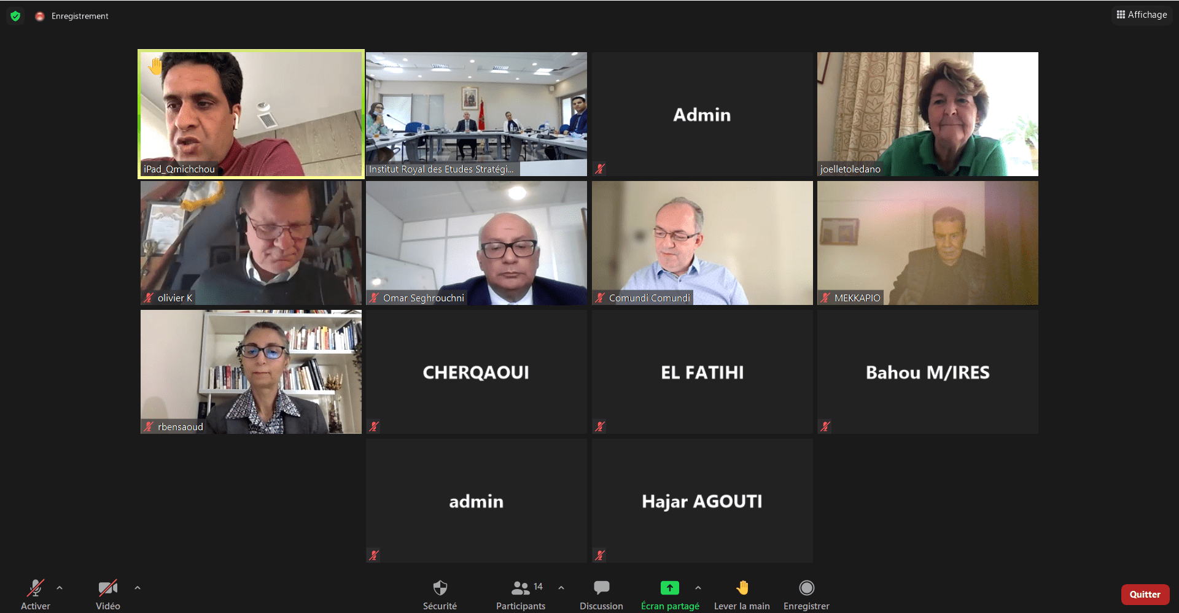Expand video options arrow next to Vidéo

coord(138,588)
